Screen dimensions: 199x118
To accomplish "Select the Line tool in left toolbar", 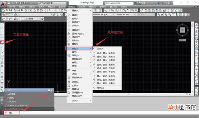I will [x=2, y=24].
